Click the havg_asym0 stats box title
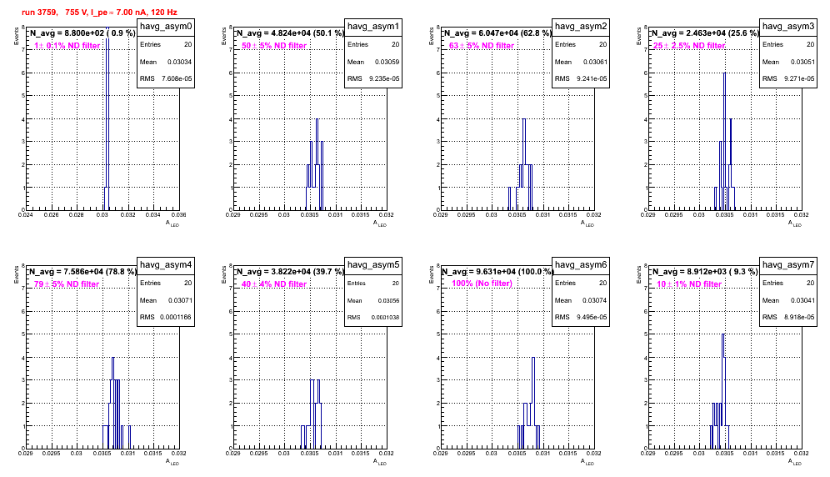Screen dimensions: 830x477 pyautogui.click(x=166, y=26)
